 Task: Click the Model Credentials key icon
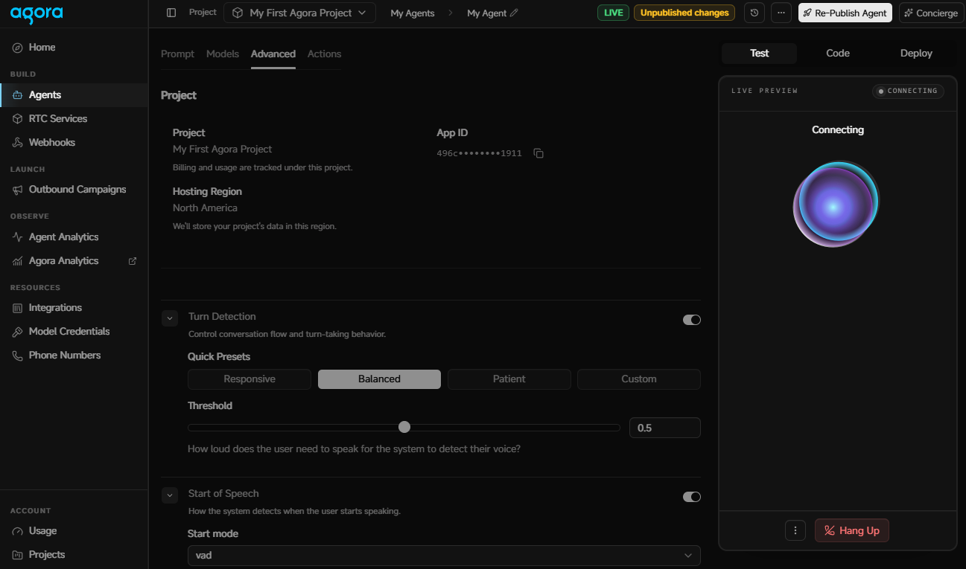coord(18,332)
